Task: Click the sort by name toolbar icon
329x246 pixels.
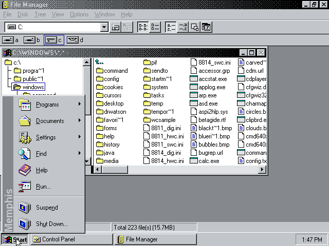Action: pyautogui.click(x=171, y=27)
